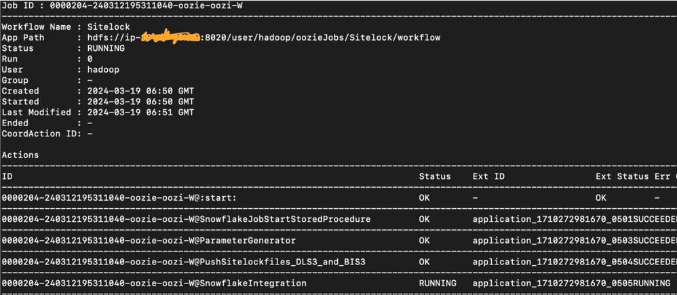Click the PushSitelockfiles_DLS3_and_BIS3 action ID
Screen dimensions: 677x295
(x=184, y=262)
